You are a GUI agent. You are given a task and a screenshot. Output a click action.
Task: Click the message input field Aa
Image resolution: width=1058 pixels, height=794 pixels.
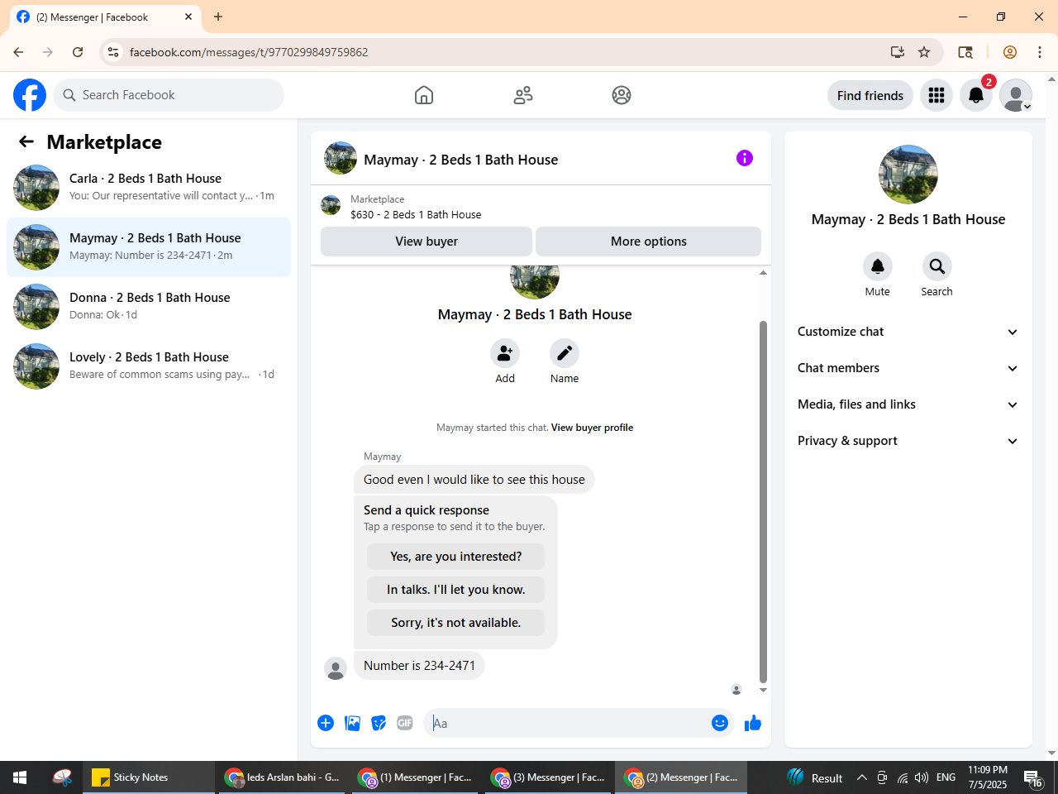point(567,723)
